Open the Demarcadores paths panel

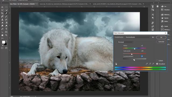(166, 30)
